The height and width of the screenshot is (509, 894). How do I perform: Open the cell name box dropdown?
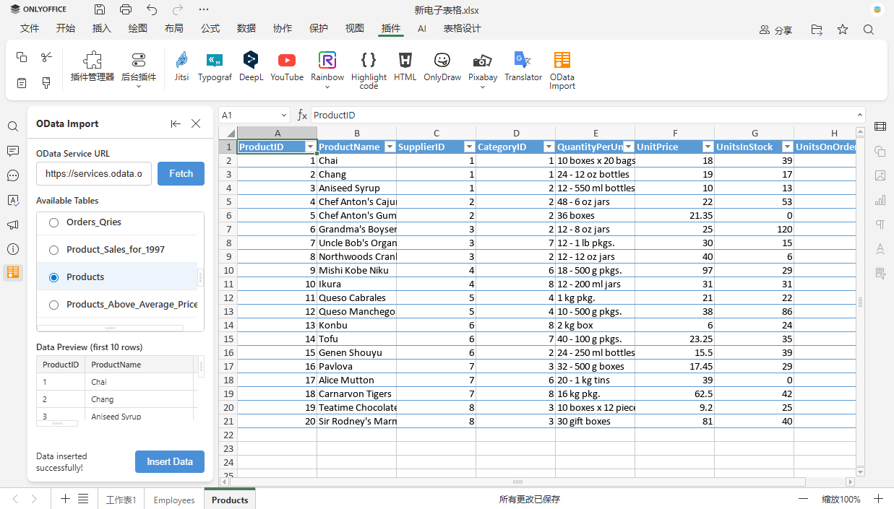285,115
